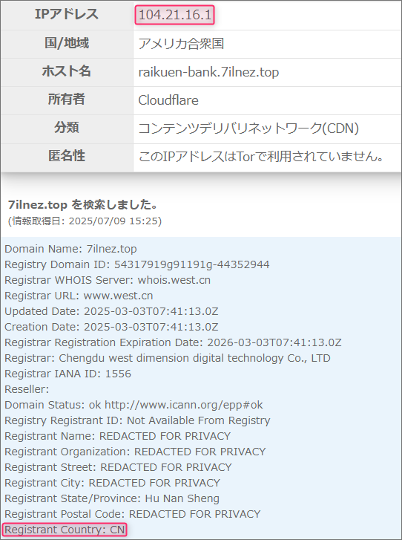The image size is (402, 540).
Task: Click the highlighted Registrant Country: CN line
Action: click(x=65, y=530)
